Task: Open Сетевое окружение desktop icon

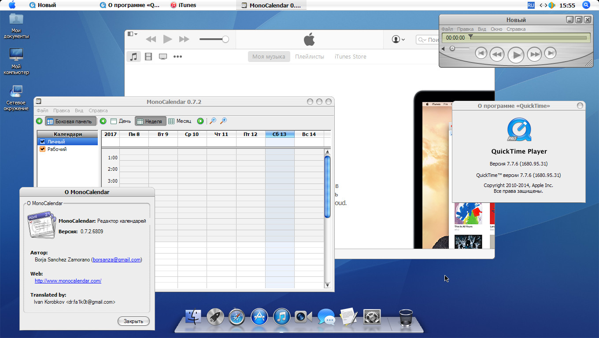Action: pos(16,98)
